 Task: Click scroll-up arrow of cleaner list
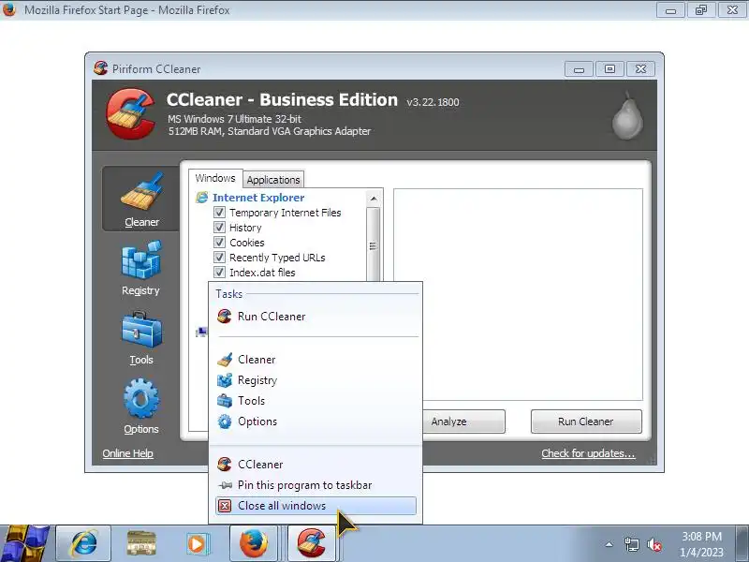pos(374,198)
